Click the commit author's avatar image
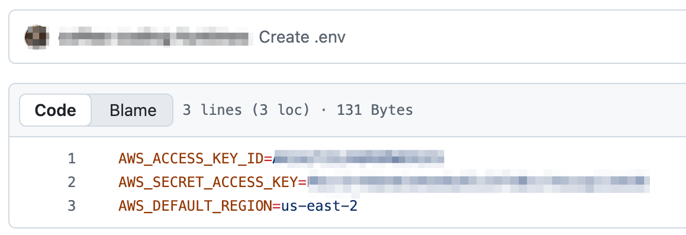Screen dimensions: 686x235 pos(36,37)
